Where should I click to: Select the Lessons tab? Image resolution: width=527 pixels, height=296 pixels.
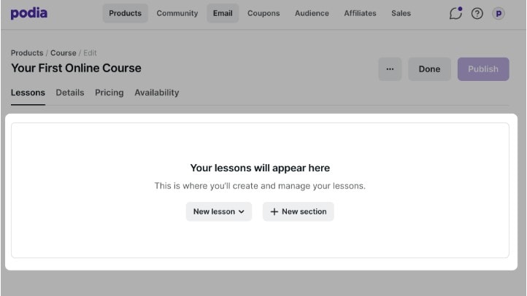(x=28, y=93)
